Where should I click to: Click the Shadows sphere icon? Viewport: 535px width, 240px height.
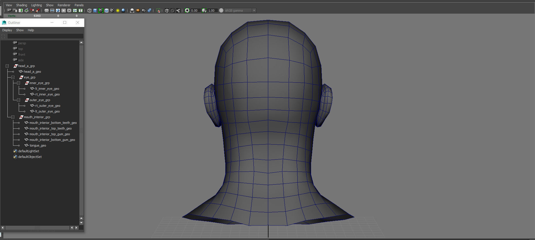123,11
